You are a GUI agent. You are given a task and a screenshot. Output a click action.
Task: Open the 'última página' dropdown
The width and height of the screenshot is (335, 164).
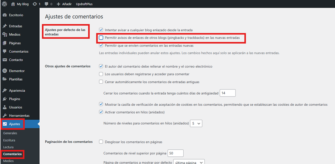(189, 162)
